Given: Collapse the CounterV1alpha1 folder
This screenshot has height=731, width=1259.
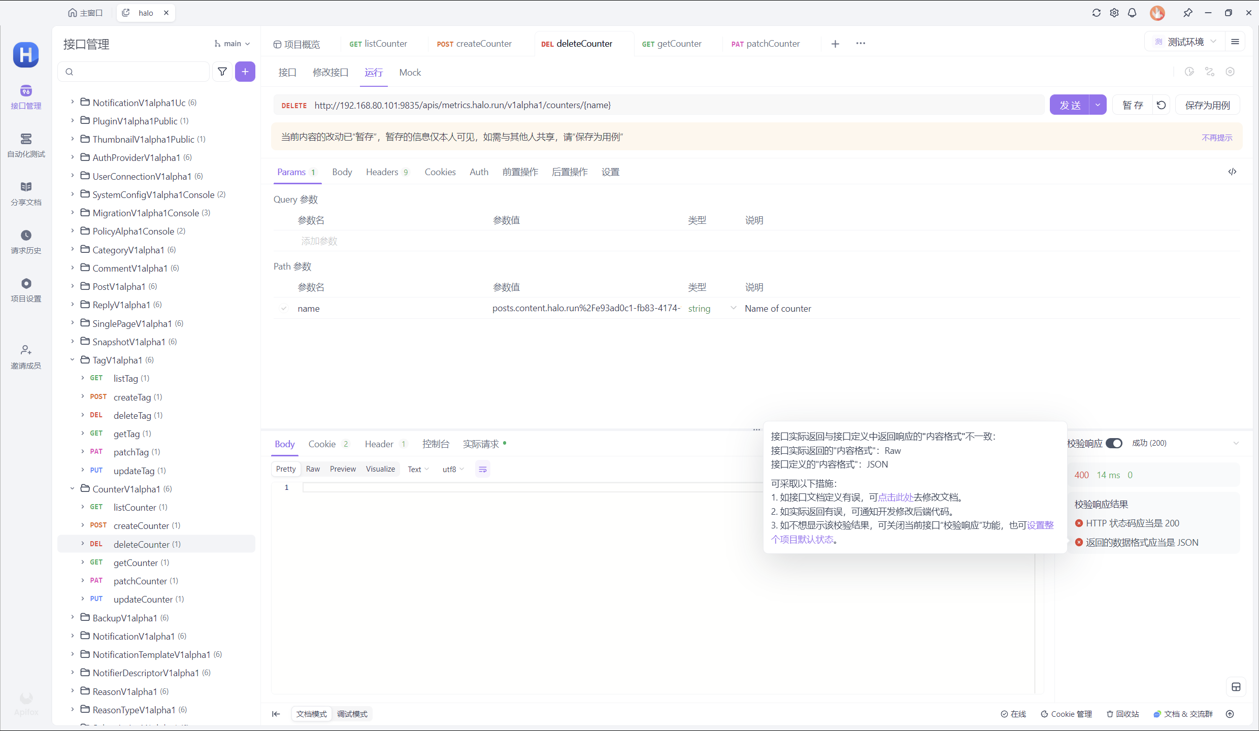Looking at the screenshot, I should click(72, 489).
